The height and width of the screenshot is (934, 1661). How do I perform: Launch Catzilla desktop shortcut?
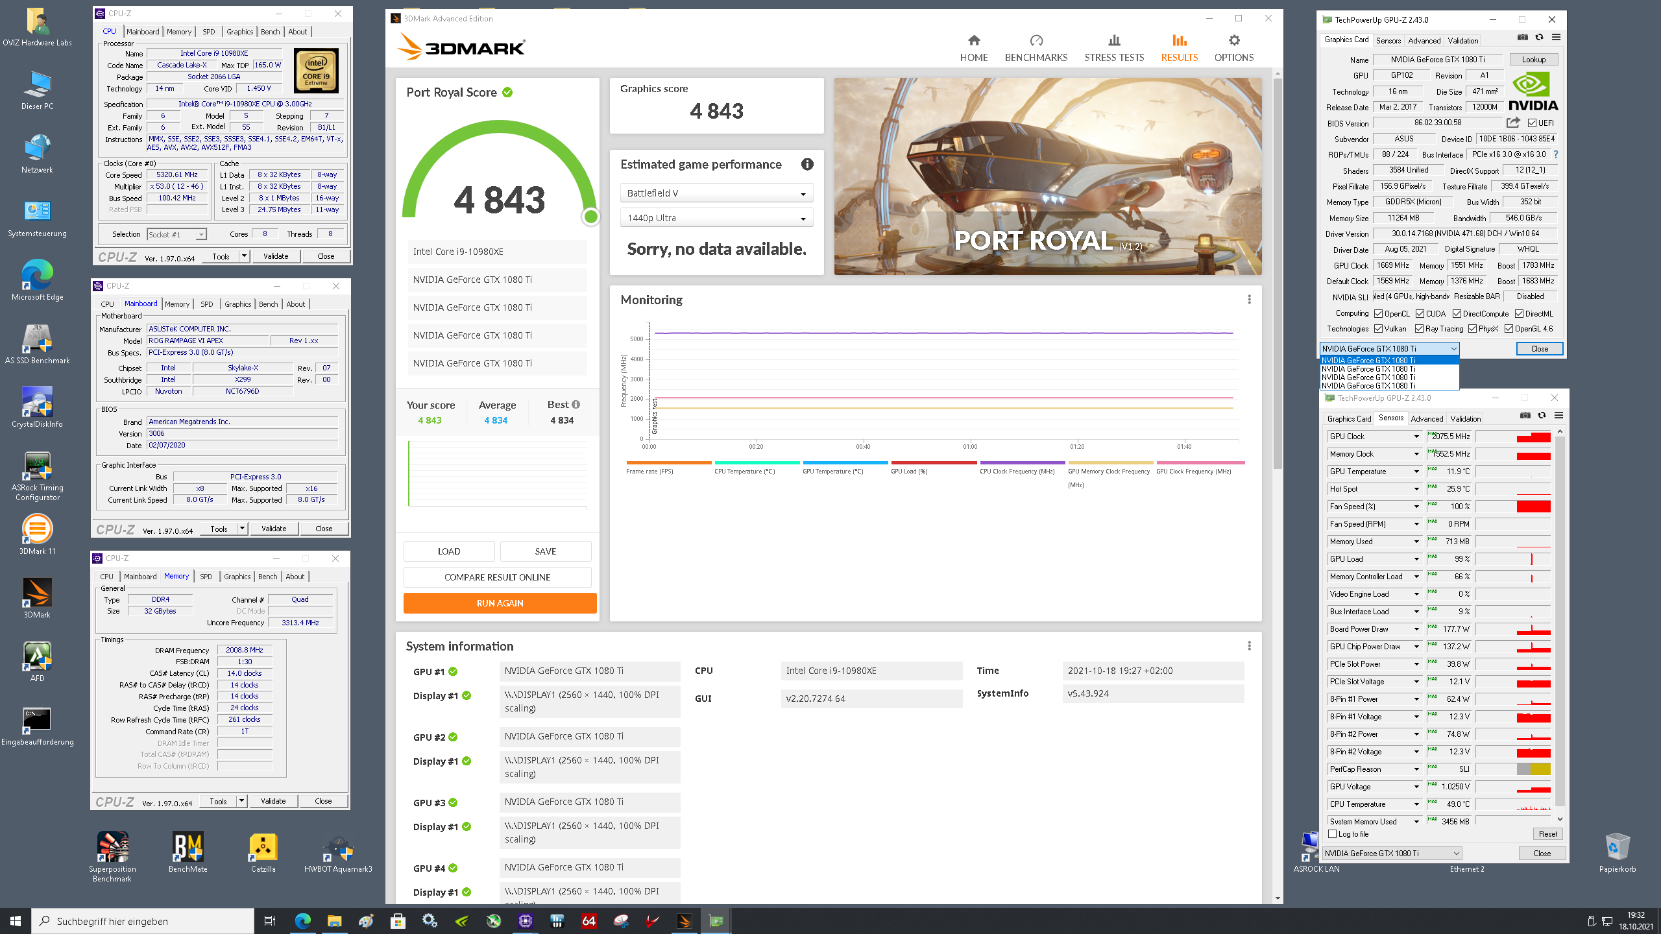pyautogui.click(x=263, y=852)
